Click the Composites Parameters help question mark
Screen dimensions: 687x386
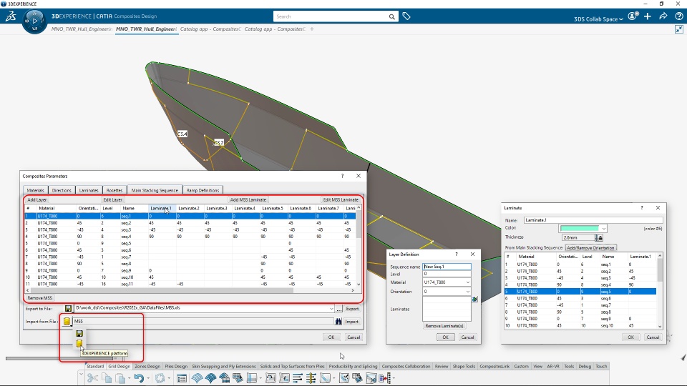pos(342,176)
